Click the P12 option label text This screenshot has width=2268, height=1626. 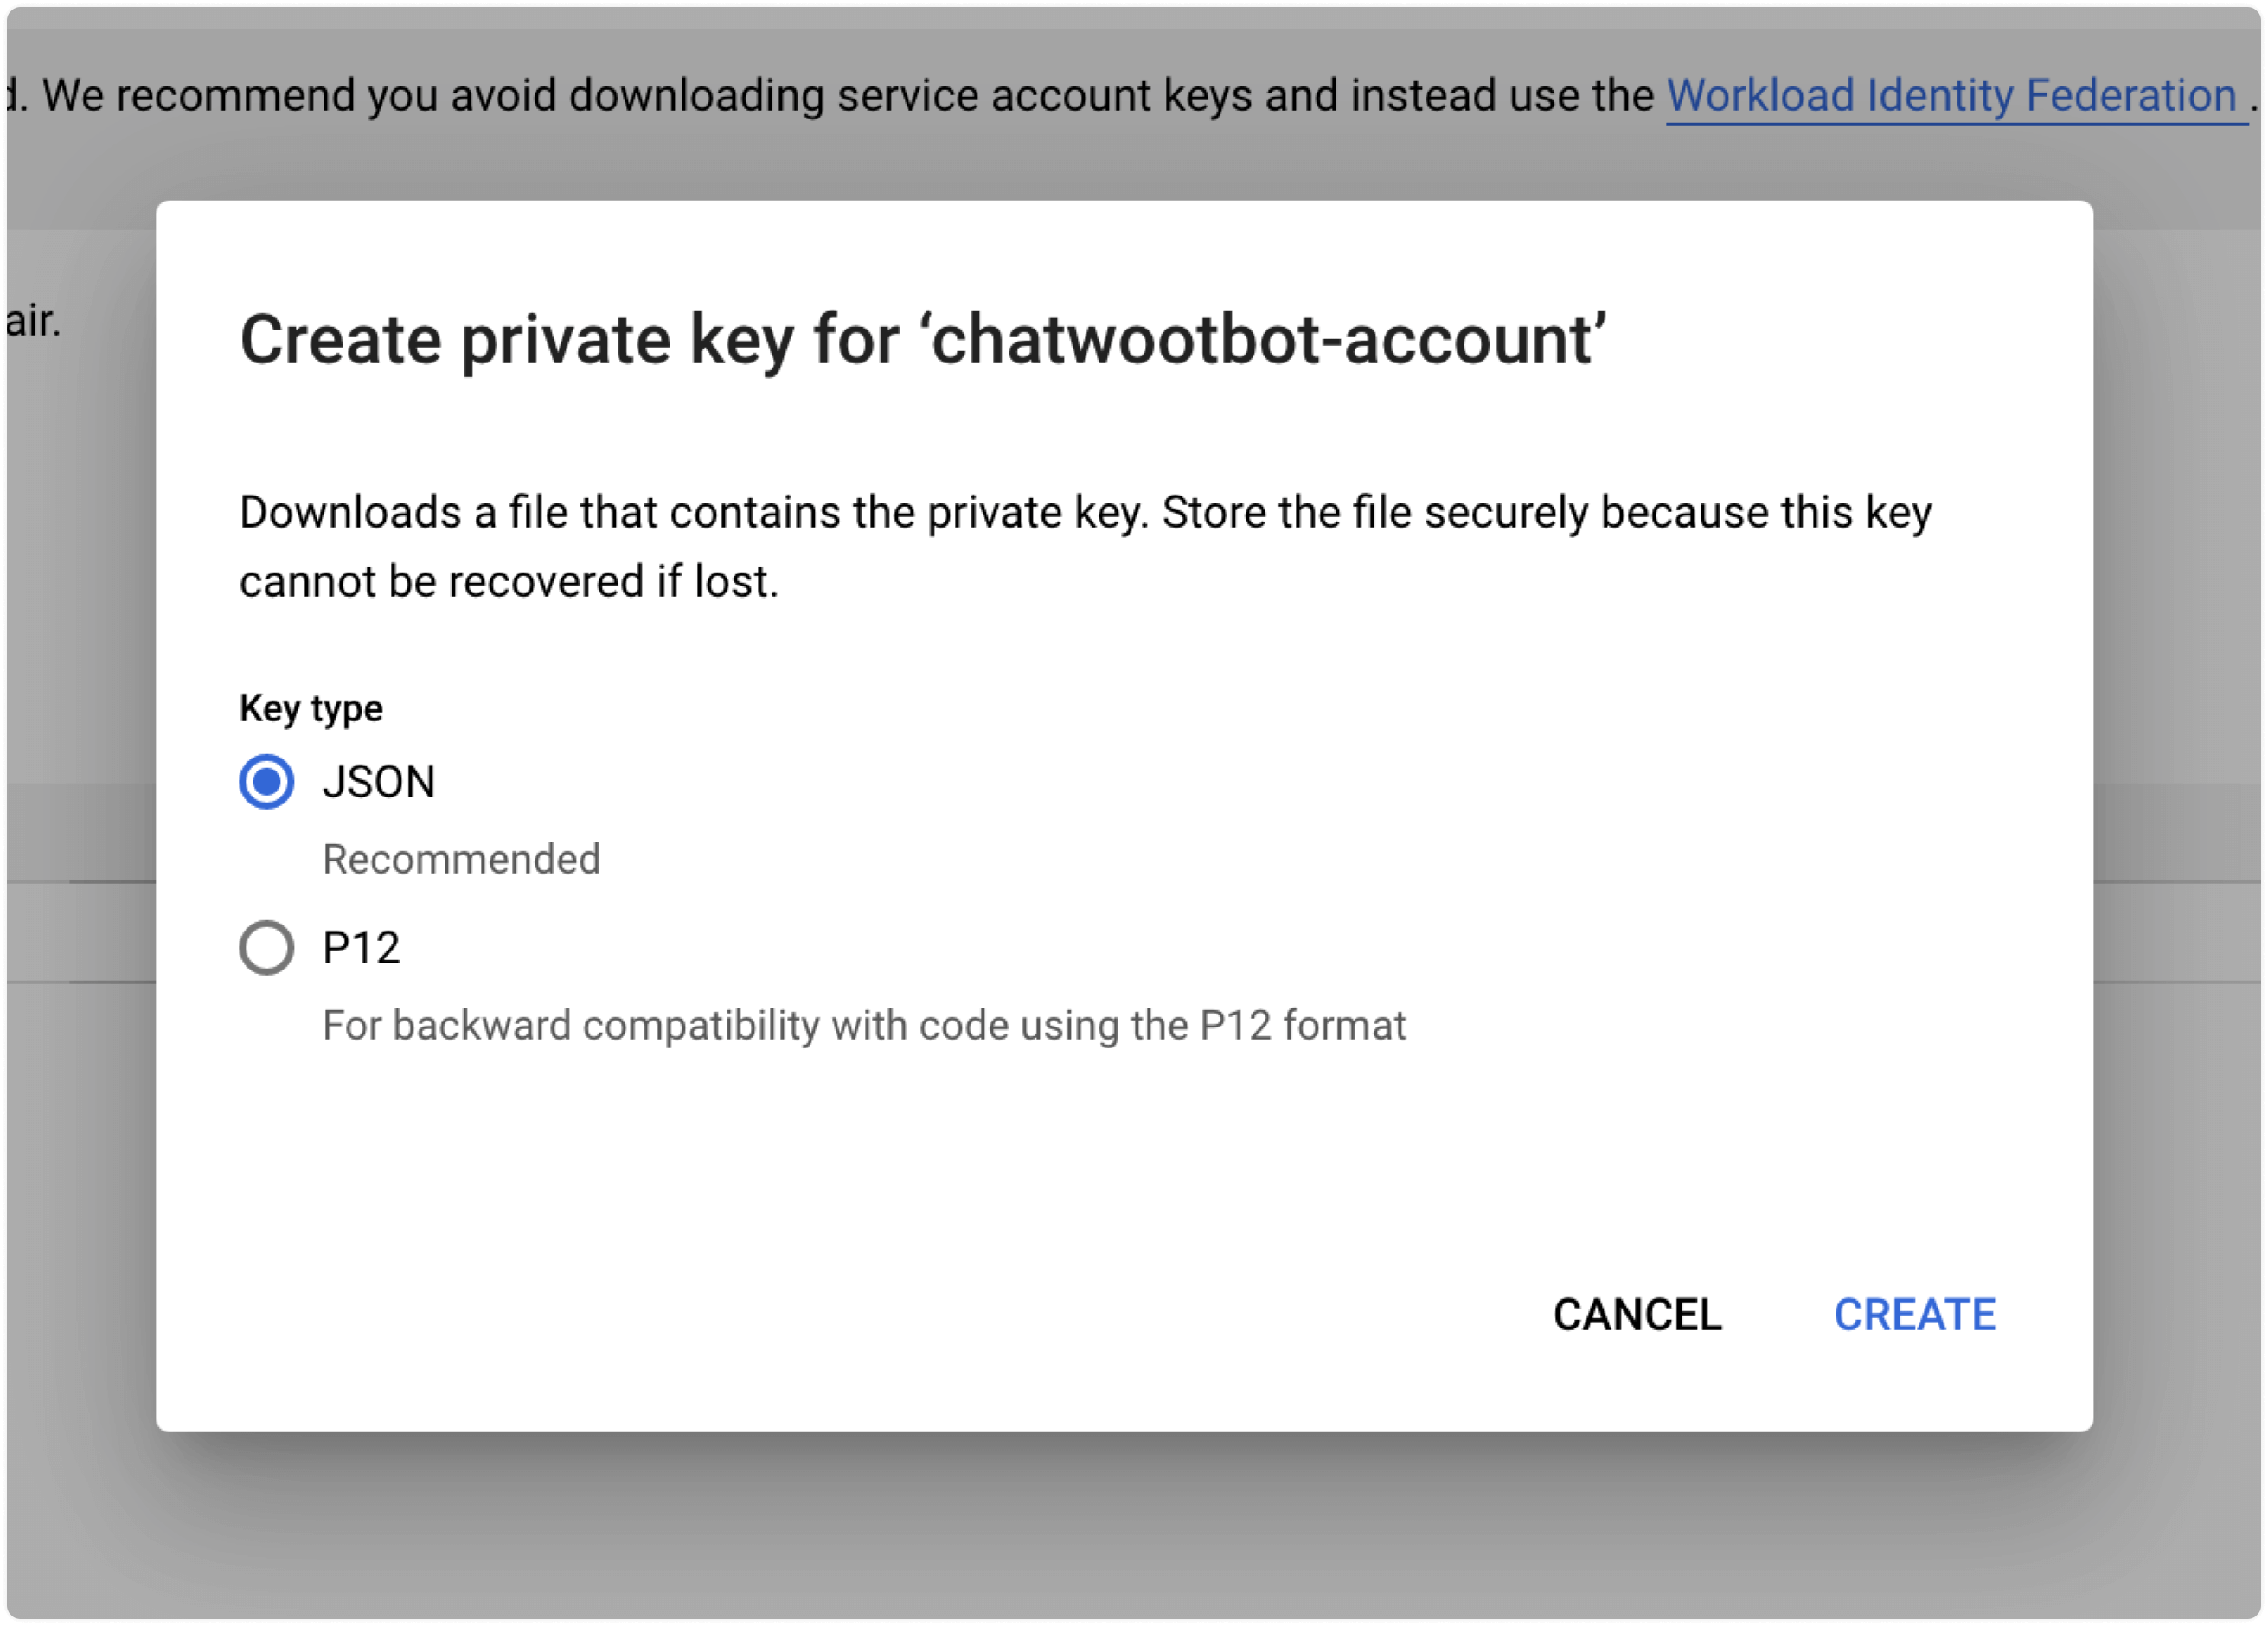point(361,949)
